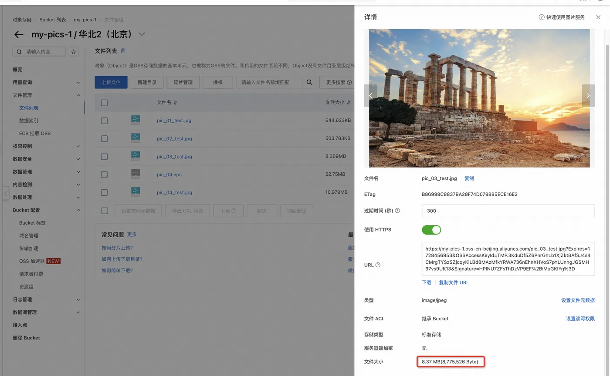This screenshot has width=610, height=376.
Task: Open 概览 in the sidebar
Action: coord(17,70)
